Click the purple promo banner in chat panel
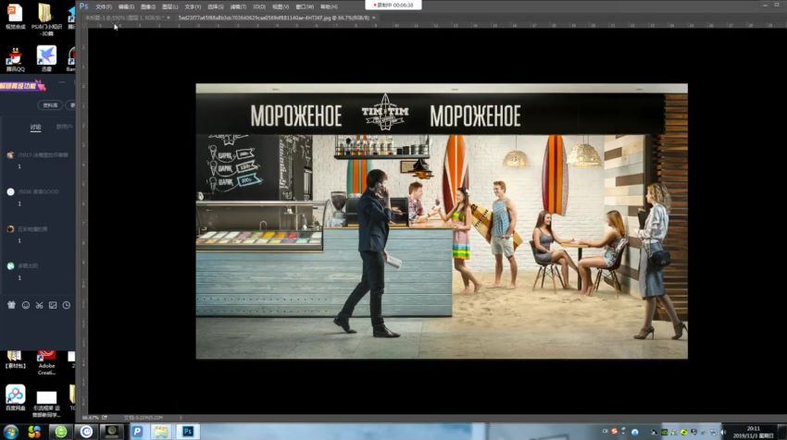 (x=22, y=86)
